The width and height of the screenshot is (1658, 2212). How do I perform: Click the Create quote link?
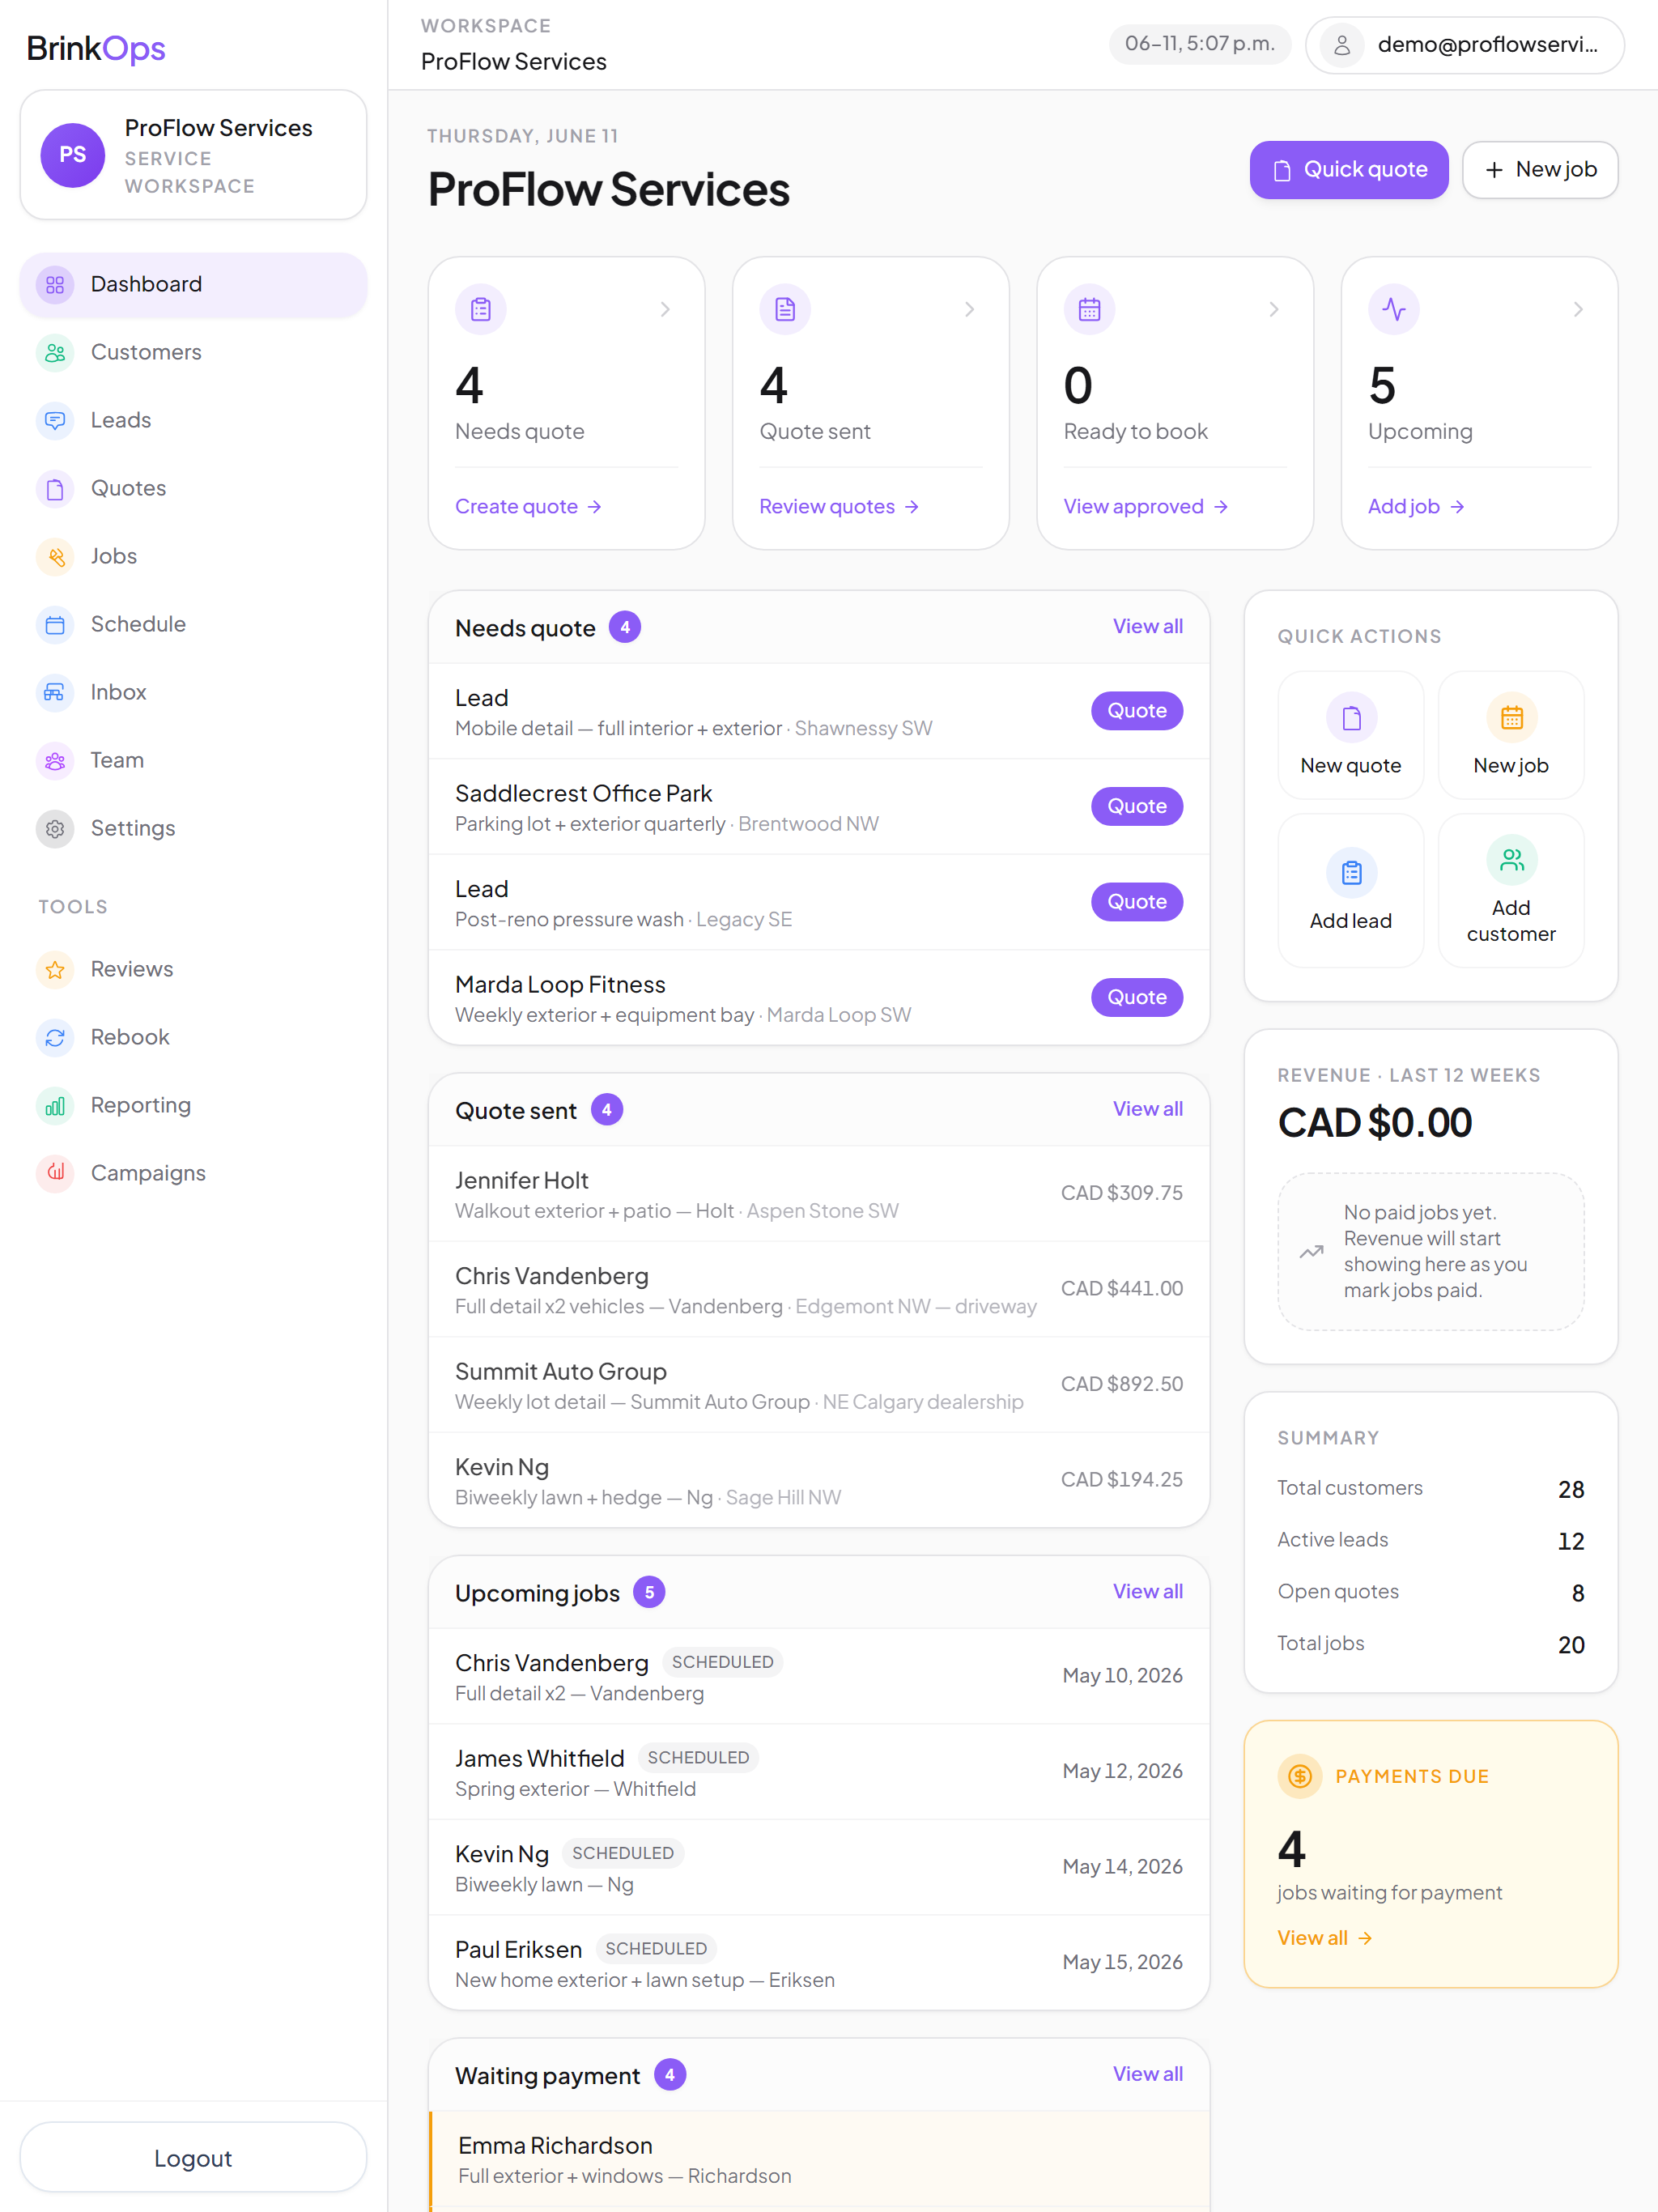(528, 507)
